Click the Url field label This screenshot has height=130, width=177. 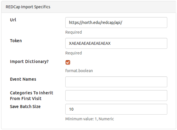click(13, 20)
